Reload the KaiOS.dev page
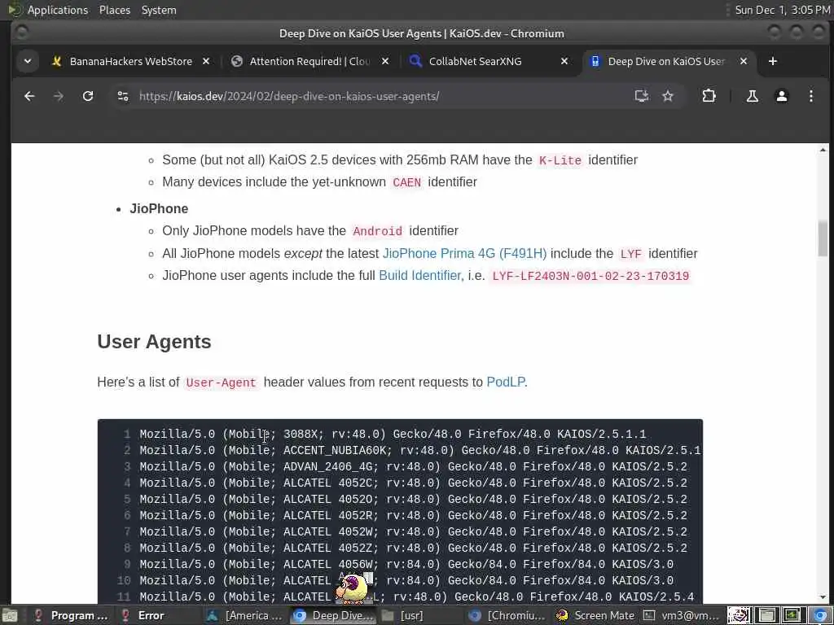The image size is (834, 625). (x=88, y=96)
